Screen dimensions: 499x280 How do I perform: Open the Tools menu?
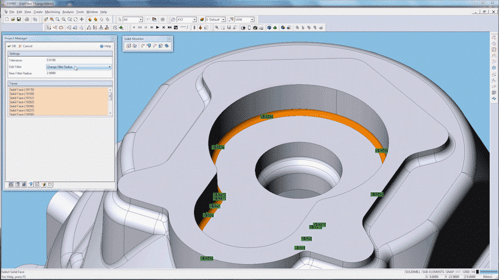click(80, 12)
